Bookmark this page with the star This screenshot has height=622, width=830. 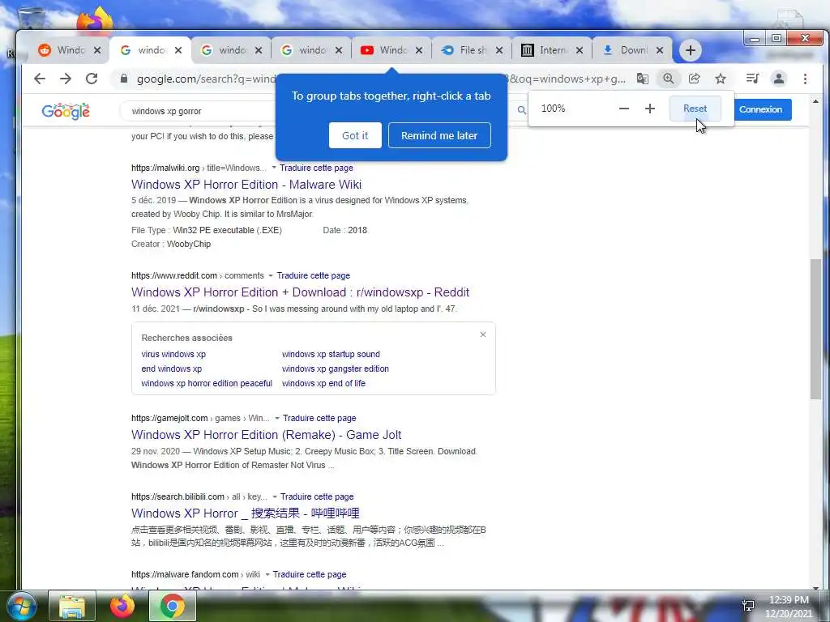point(721,79)
